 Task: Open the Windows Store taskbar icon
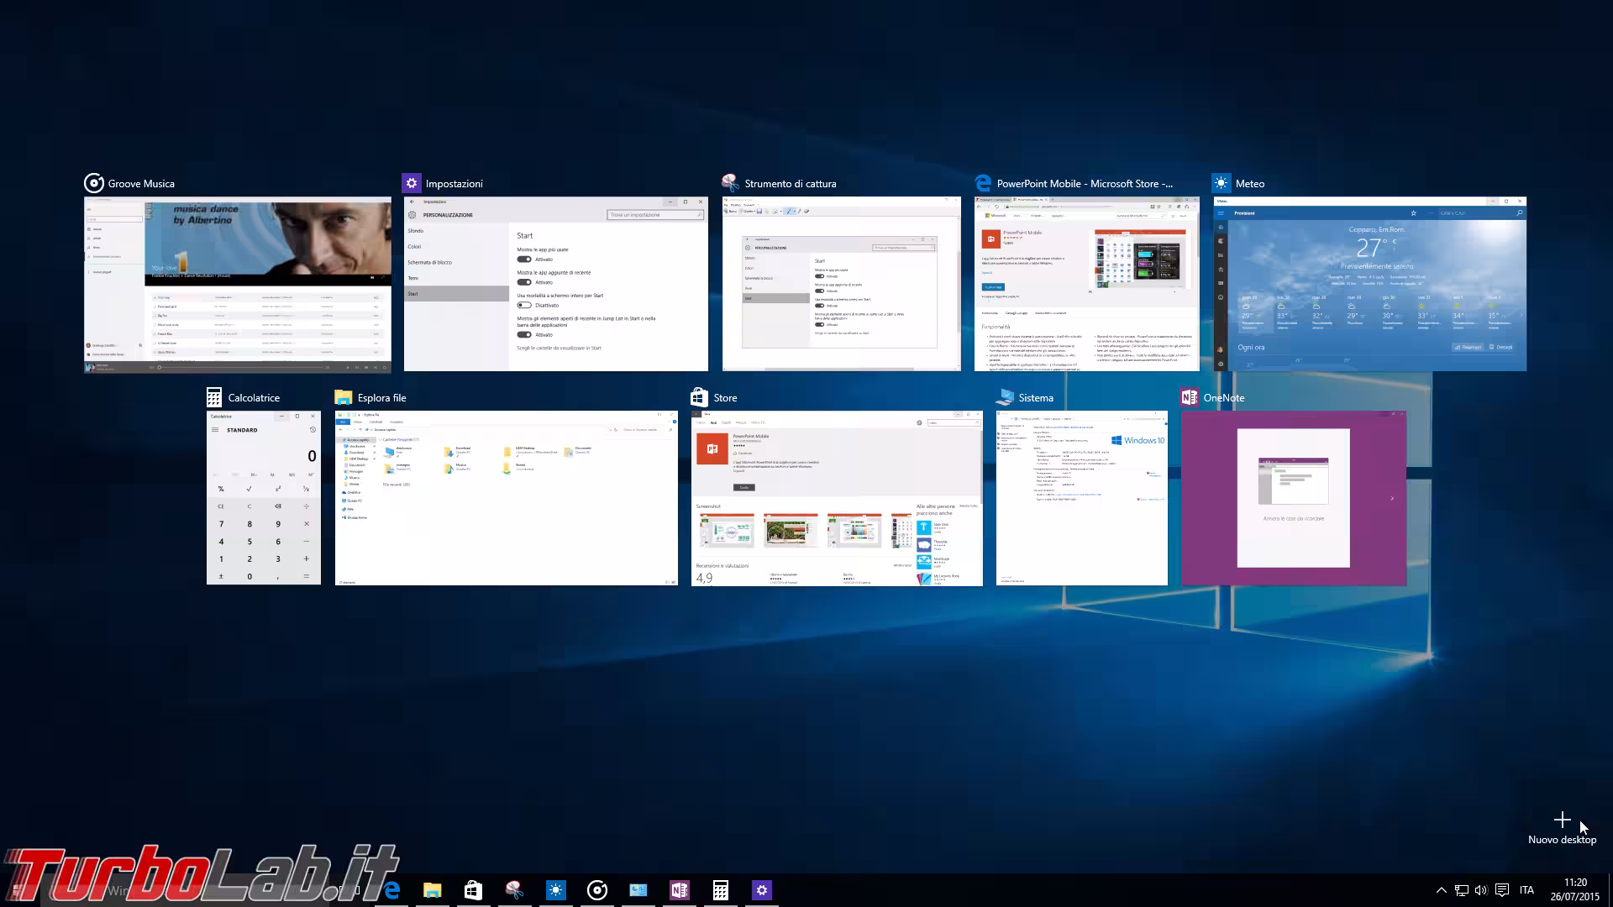point(473,889)
